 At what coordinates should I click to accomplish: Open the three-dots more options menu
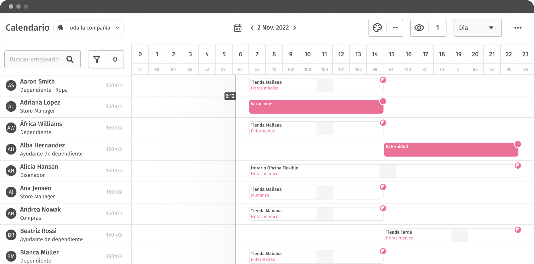518,28
